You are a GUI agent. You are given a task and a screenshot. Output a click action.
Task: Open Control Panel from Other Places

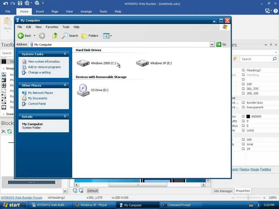[37, 104]
